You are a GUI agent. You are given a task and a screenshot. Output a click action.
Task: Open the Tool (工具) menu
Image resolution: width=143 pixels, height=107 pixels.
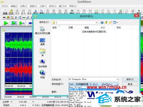click(43, 6)
